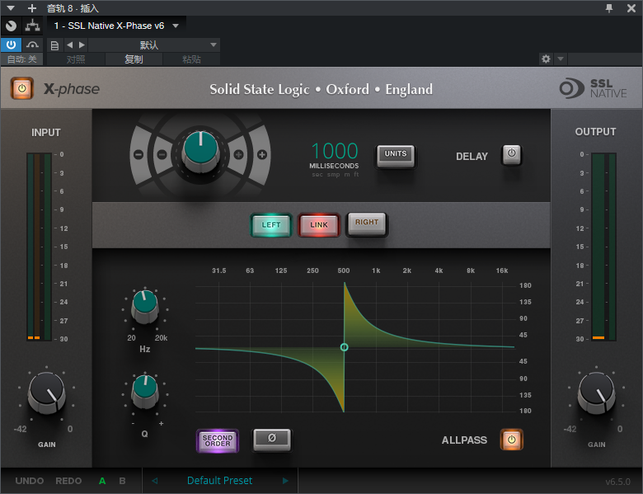
Task: Click the Hz frequency knob
Action: tap(145, 307)
